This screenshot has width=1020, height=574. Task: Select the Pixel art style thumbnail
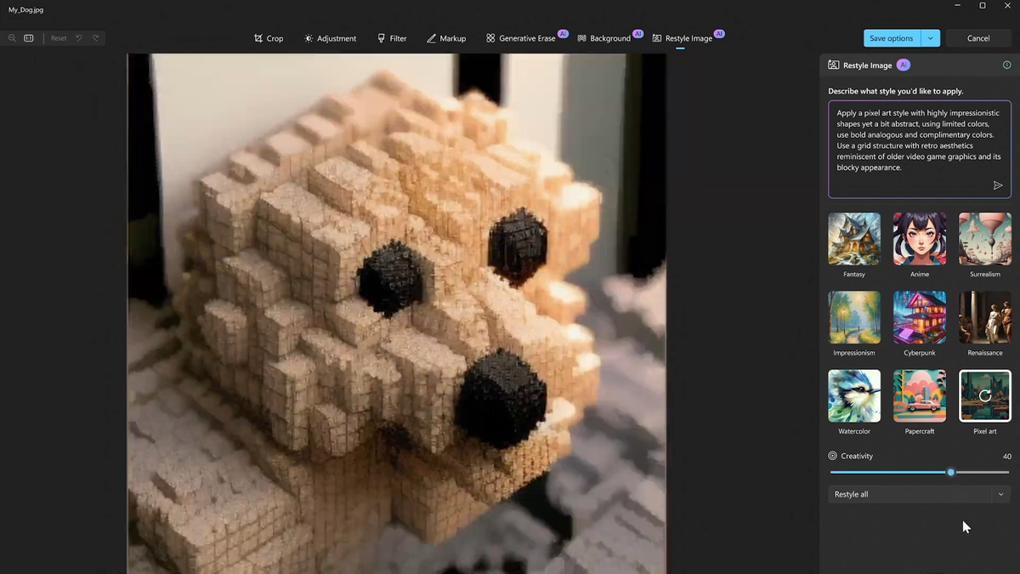tap(985, 395)
